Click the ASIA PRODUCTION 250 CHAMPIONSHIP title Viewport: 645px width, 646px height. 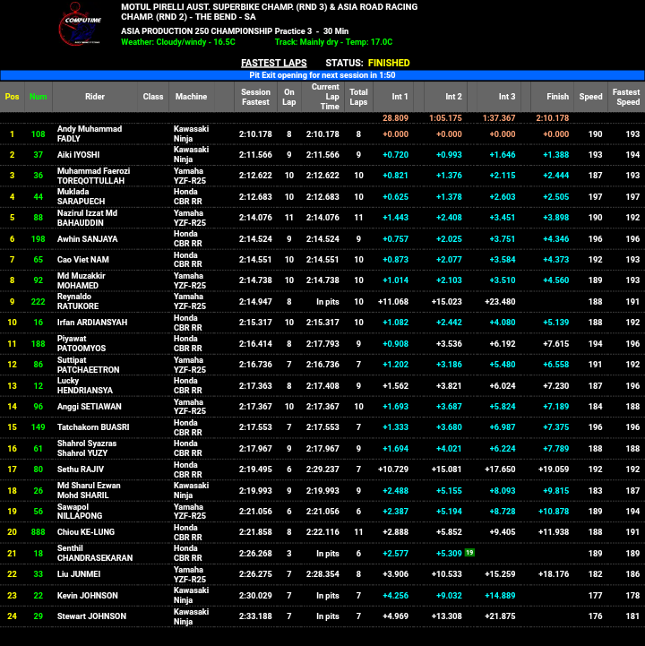197,30
